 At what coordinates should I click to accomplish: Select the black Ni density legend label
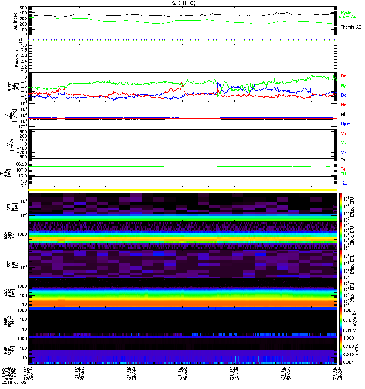(x=343, y=114)
